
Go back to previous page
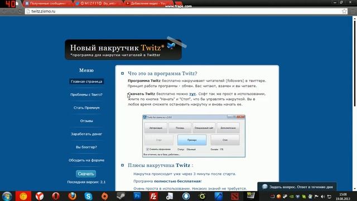5,11
